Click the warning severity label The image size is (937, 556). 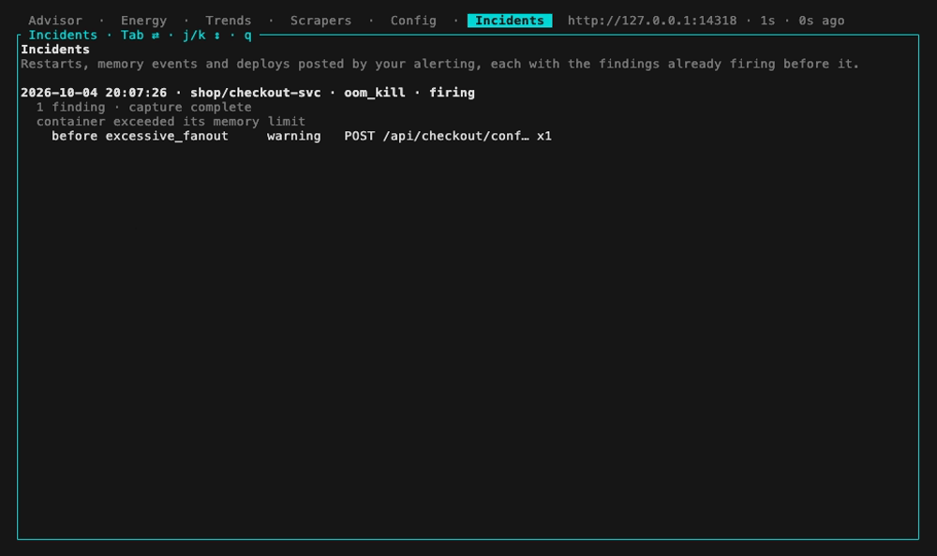pyautogui.click(x=293, y=136)
